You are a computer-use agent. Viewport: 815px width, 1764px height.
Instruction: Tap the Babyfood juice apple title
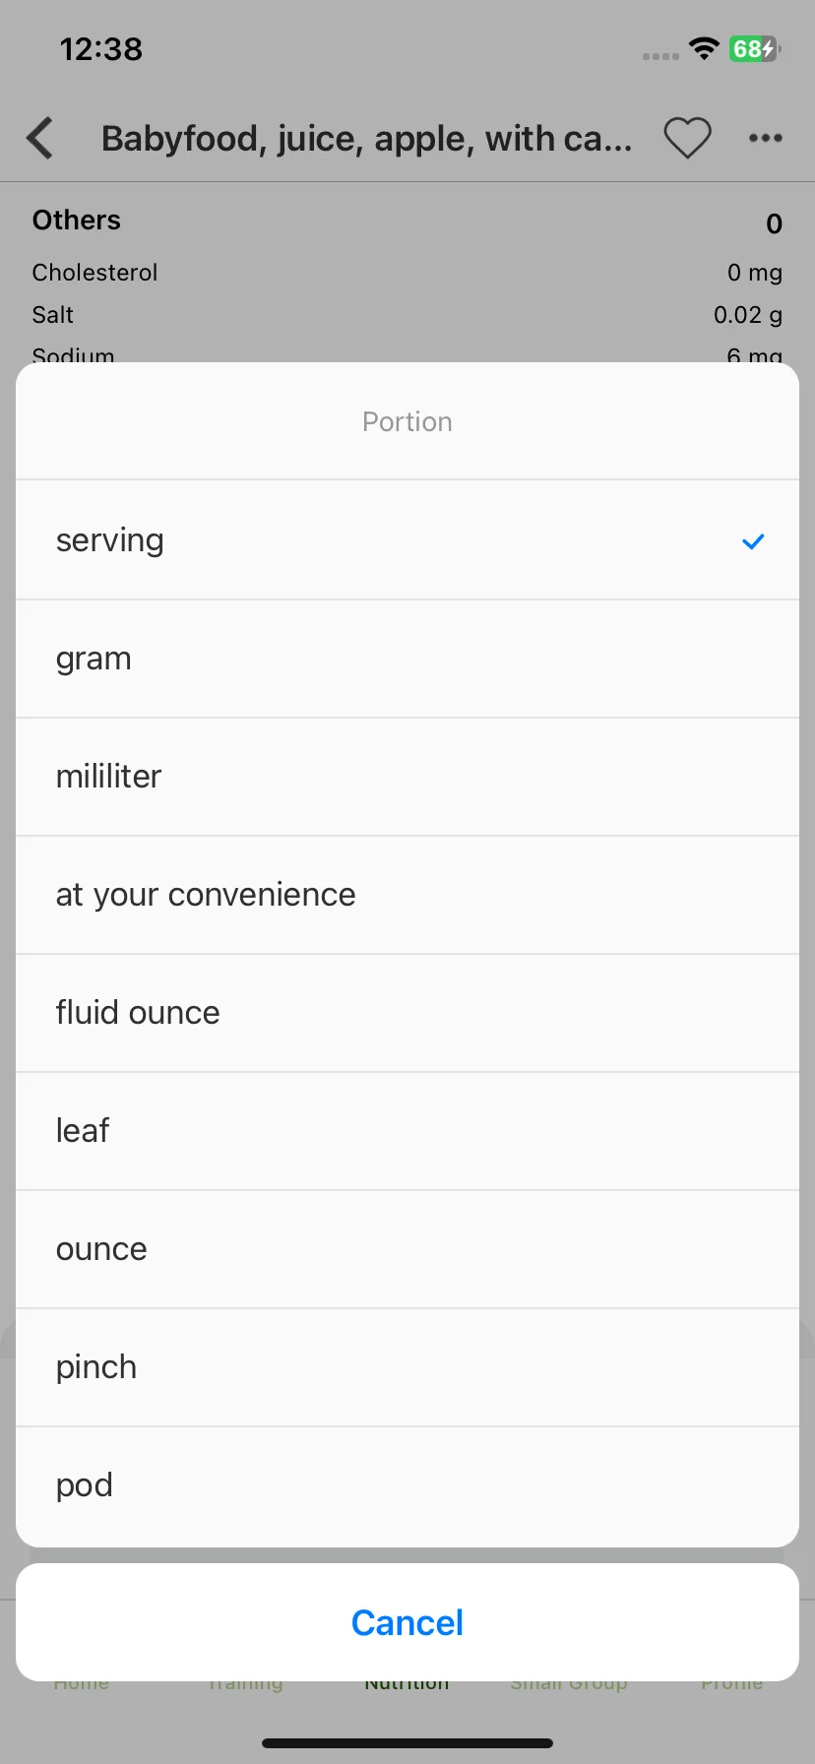(x=366, y=139)
